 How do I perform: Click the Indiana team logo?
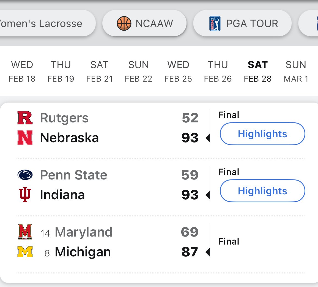click(x=25, y=195)
